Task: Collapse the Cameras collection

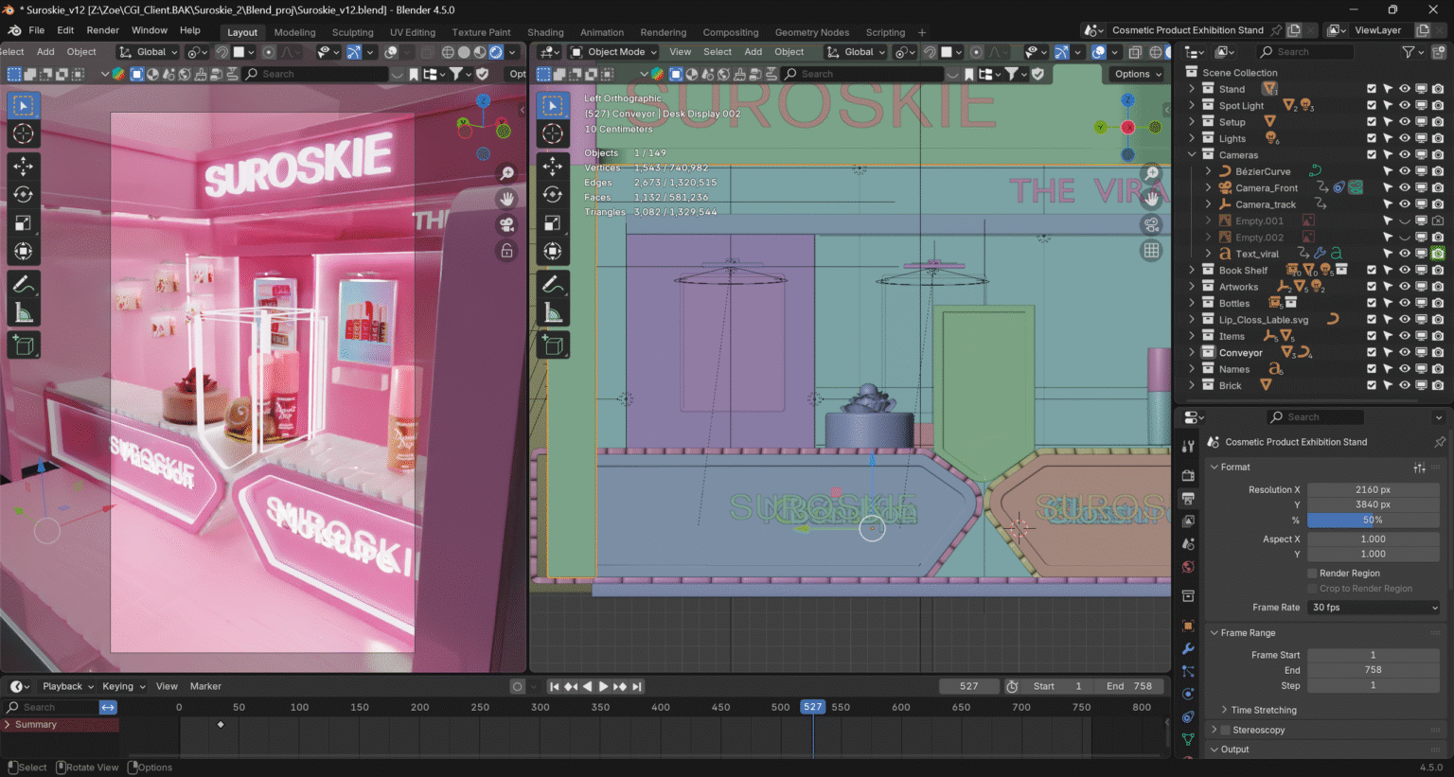Action: click(1193, 155)
